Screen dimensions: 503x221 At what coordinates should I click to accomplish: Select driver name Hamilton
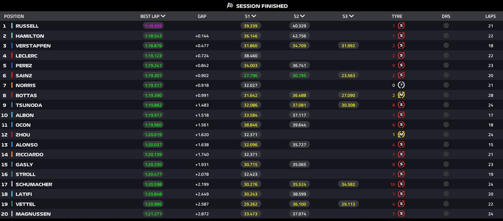(30, 36)
